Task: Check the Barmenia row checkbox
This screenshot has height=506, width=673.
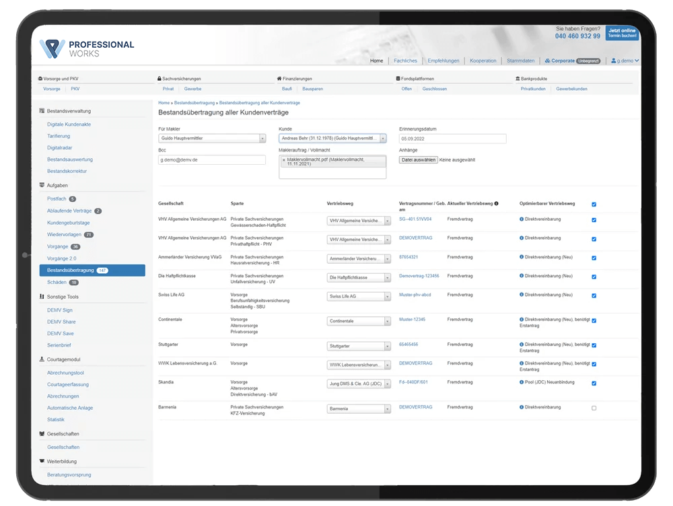Action: coord(594,408)
